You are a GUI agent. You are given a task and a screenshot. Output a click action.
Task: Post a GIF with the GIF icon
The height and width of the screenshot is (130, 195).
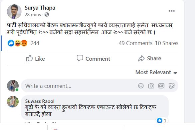point(161,86)
